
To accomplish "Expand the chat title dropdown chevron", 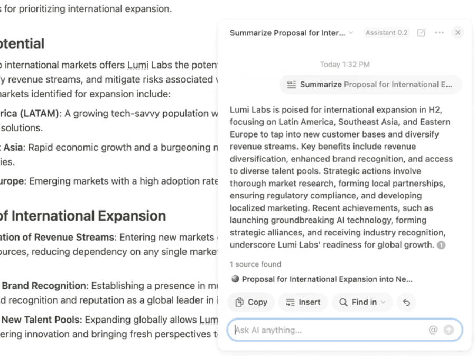I will tap(351, 33).
